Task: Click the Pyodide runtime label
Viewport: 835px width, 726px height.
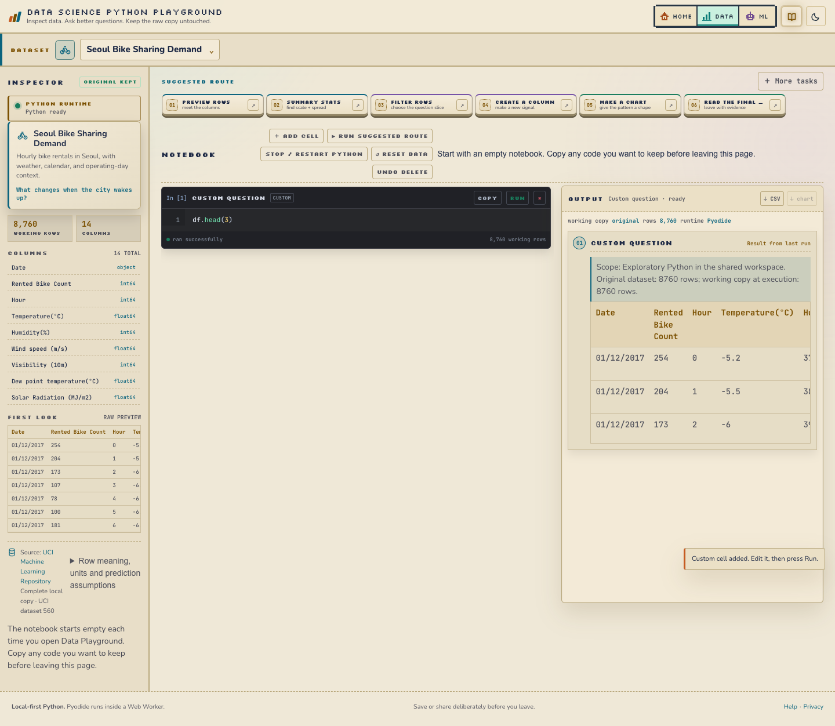Action: [x=719, y=221]
